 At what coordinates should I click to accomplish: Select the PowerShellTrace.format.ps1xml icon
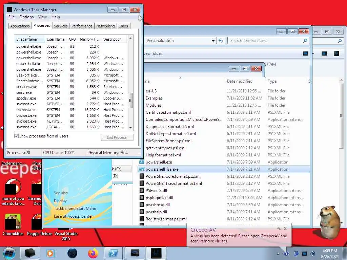coord(142,183)
